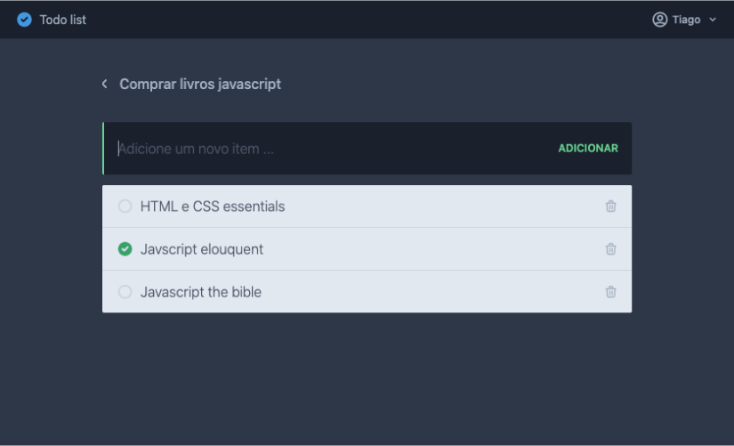This screenshot has height=446, width=734.
Task: Open the user avatar icon
Action: [x=659, y=20]
